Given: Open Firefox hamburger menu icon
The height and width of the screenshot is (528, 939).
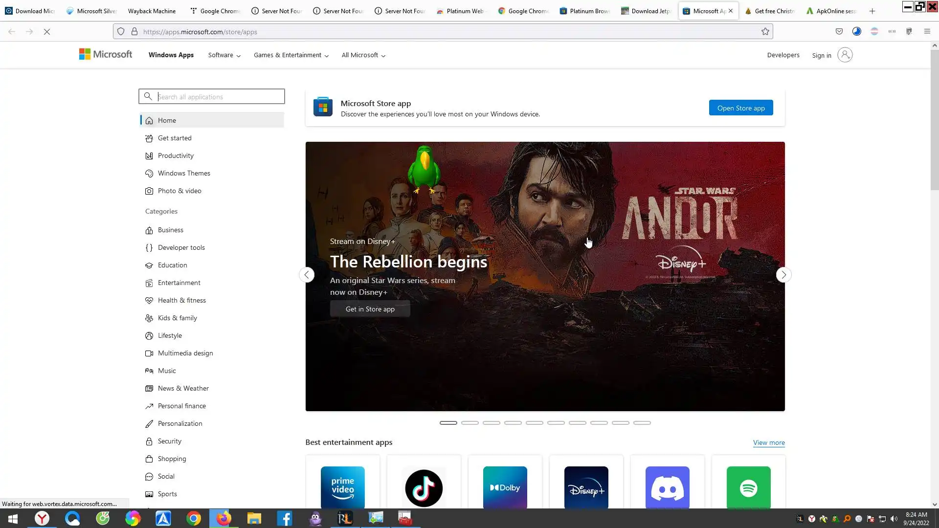Looking at the screenshot, I should click(927, 32).
